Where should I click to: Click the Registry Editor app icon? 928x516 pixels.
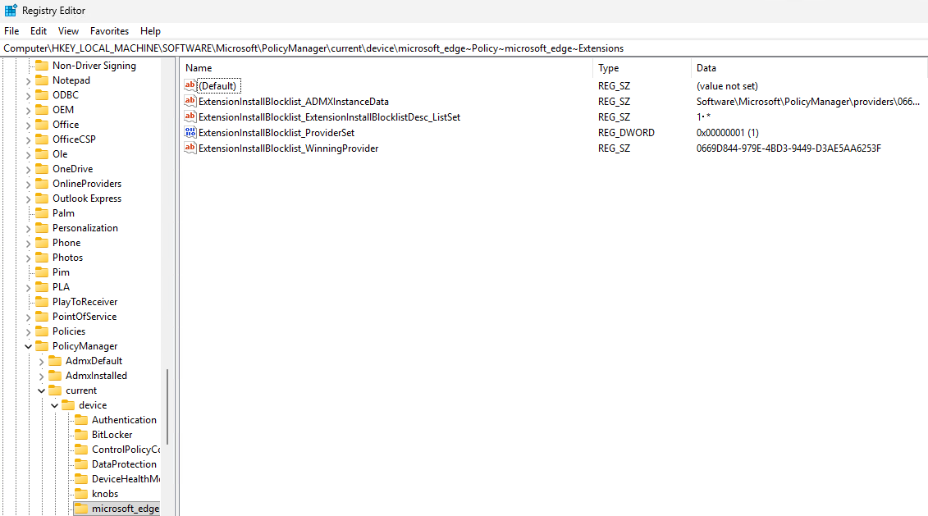pyautogui.click(x=11, y=10)
